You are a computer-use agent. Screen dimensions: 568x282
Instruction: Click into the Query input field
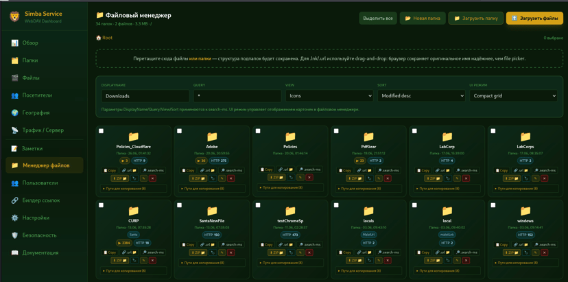pos(237,96)
